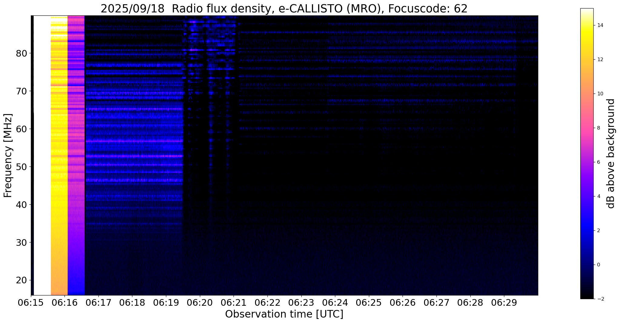Image resolution: width=620 pixels, height=323 pixels.
Task: Click the yellow-orange band near 06:16
Action: (x=59, y=155)
